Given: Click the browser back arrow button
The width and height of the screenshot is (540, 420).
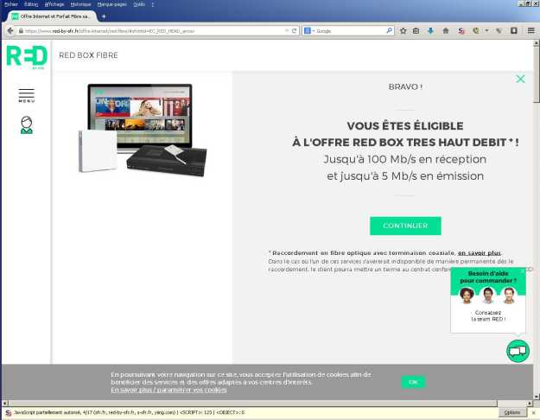Looking at the screenshot, I should click(x=10, y=31).
